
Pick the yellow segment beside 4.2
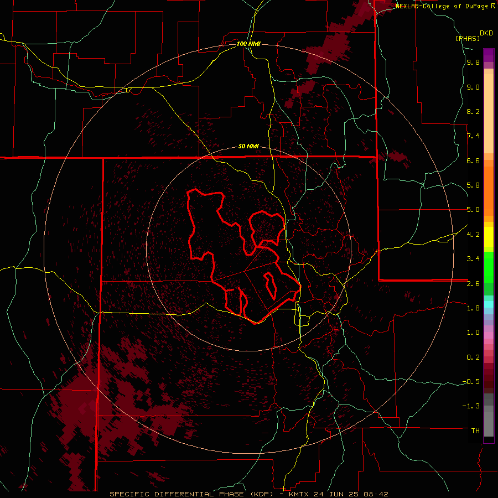489,237
